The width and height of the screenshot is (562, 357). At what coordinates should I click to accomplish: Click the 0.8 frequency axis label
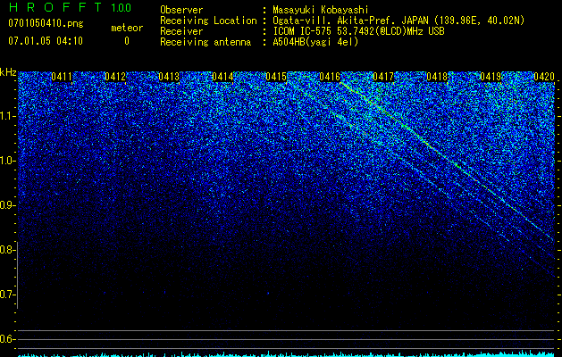(8, 250)
